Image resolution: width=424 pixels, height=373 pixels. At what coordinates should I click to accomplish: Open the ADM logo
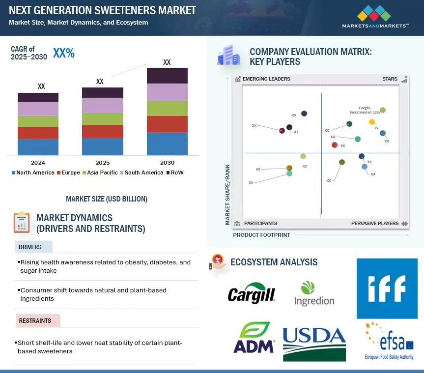[254, 338]
